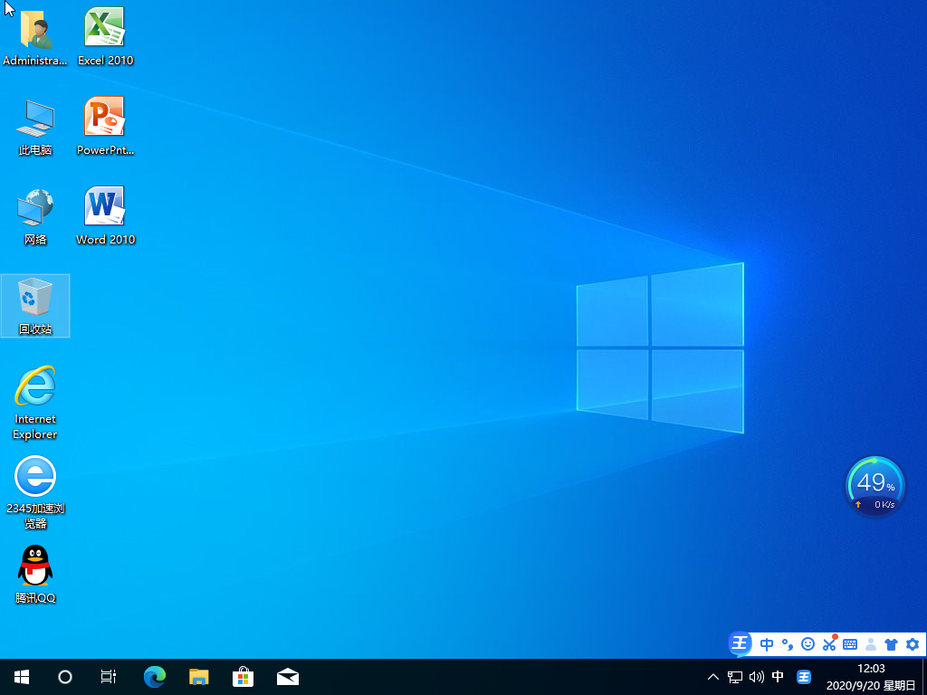This screenshot has height=695, width=927.
Task: Select the 腾讯QQ desktop icon
Action: tap(35, 574)
